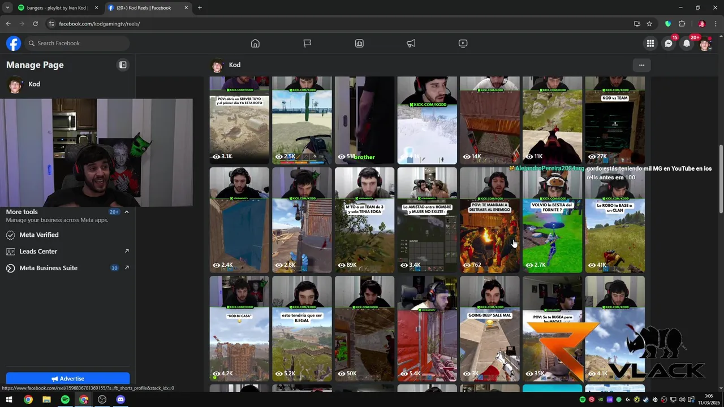Open Spotify from the taskbar
Screen dimensions: 724x407
pos(65,400)
